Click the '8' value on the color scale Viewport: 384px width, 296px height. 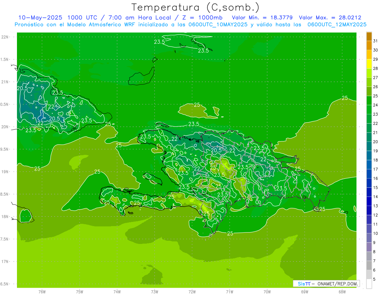[374, 252]
